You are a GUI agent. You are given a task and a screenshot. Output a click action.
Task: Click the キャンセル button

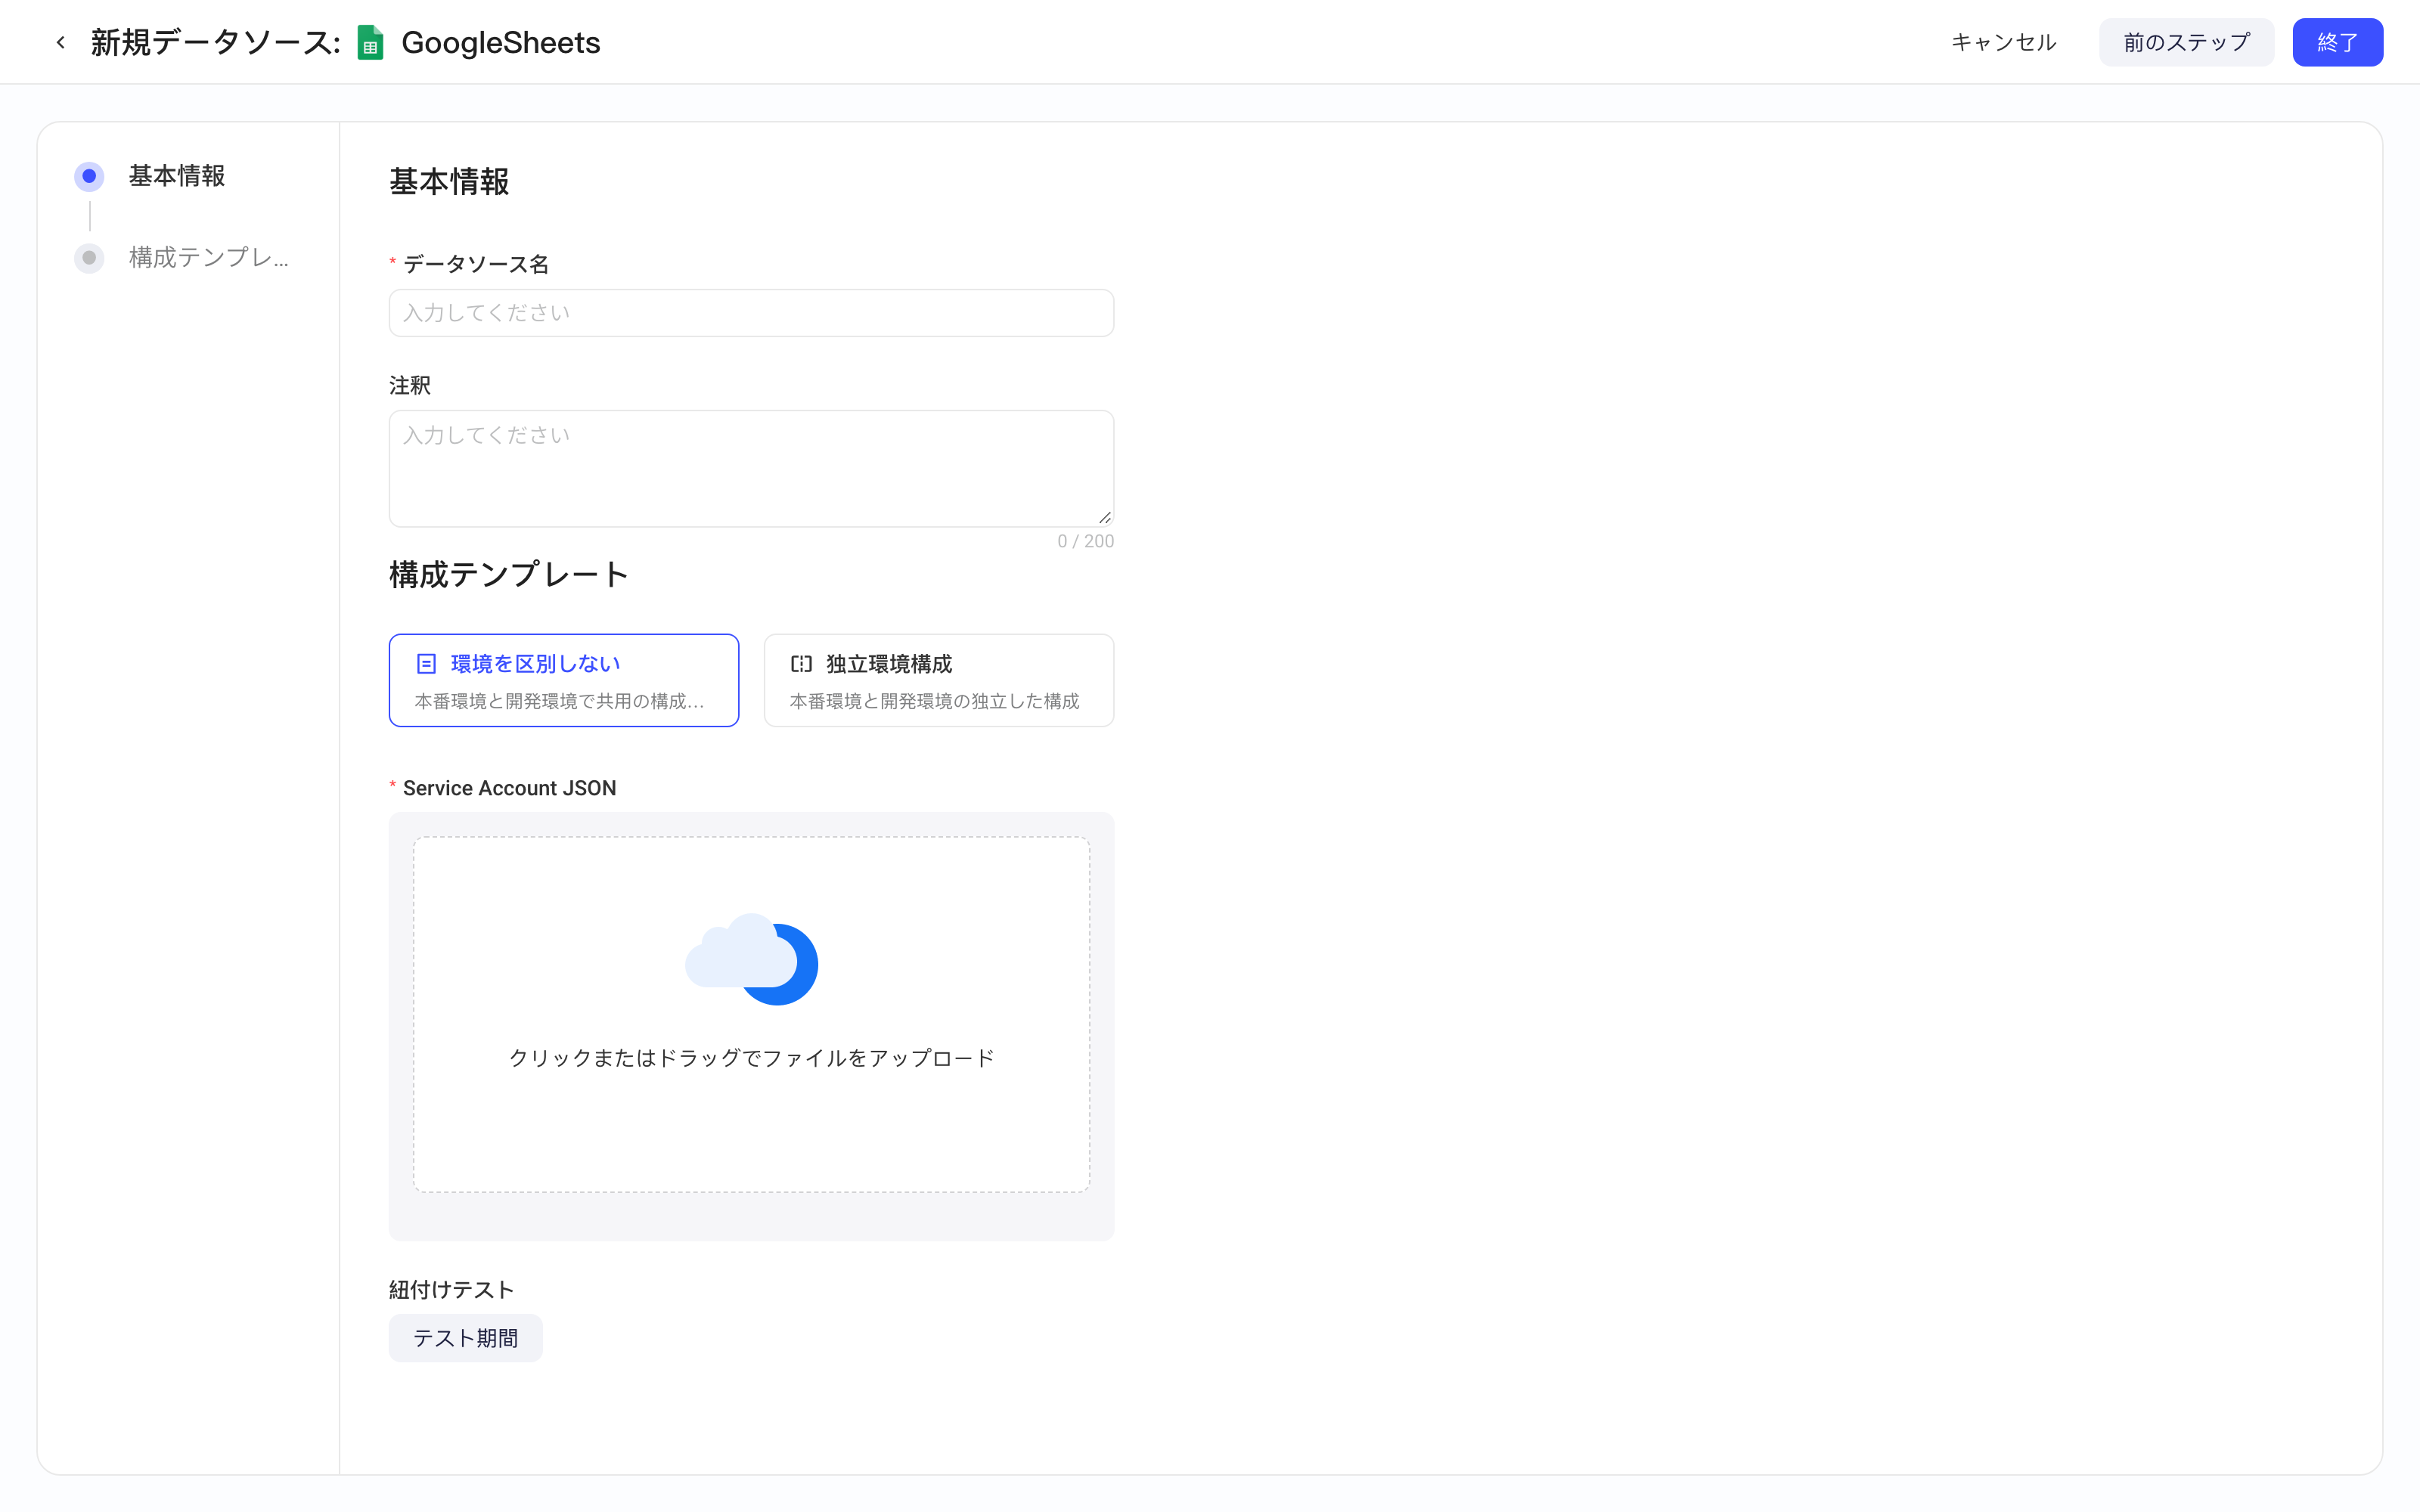pos(2003,42)
